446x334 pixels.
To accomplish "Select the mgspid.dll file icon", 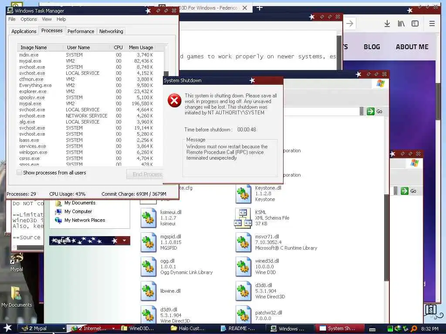I will [149, 243].
